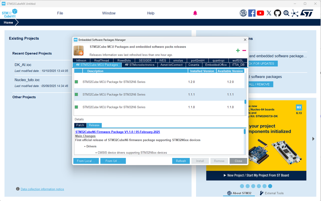Open the GitHub icon link
Viewport: 321px width, 201px height.
tap(278, 13)
